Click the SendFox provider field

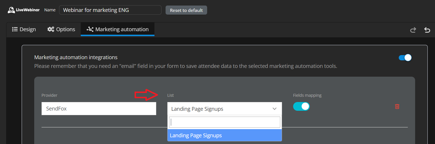pyautogui.click(x=99, y=109)
